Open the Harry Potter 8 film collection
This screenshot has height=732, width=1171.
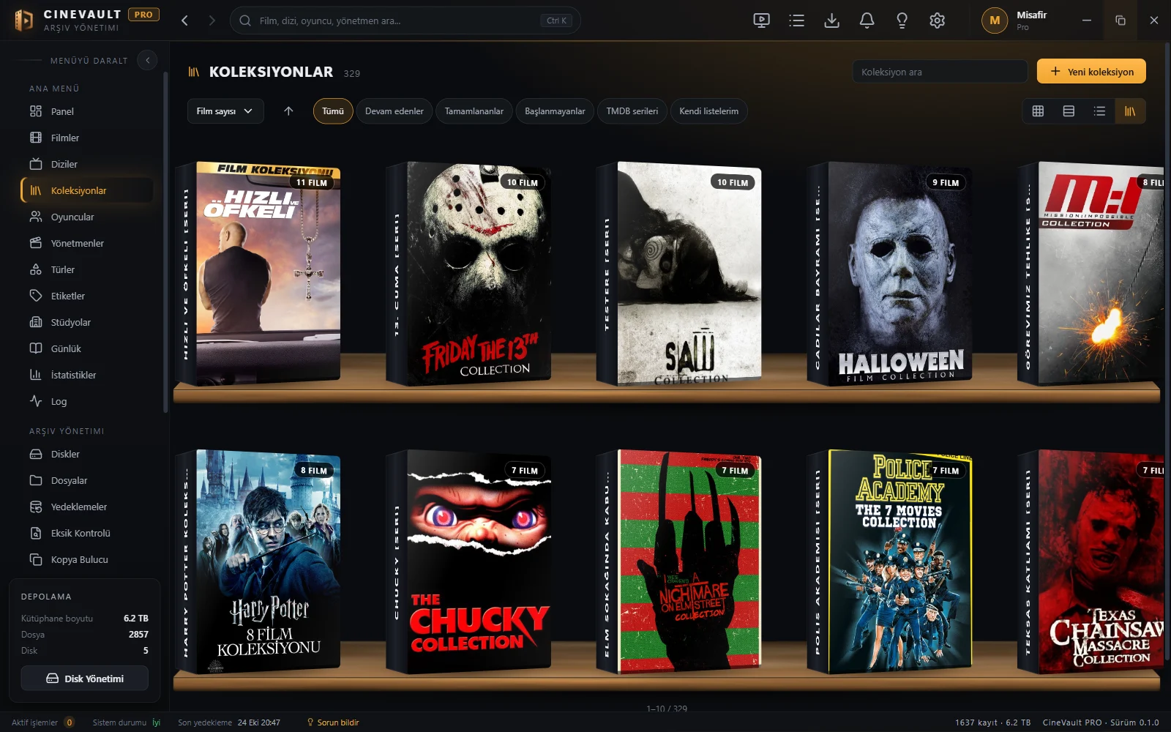click(x=258, y=561)
